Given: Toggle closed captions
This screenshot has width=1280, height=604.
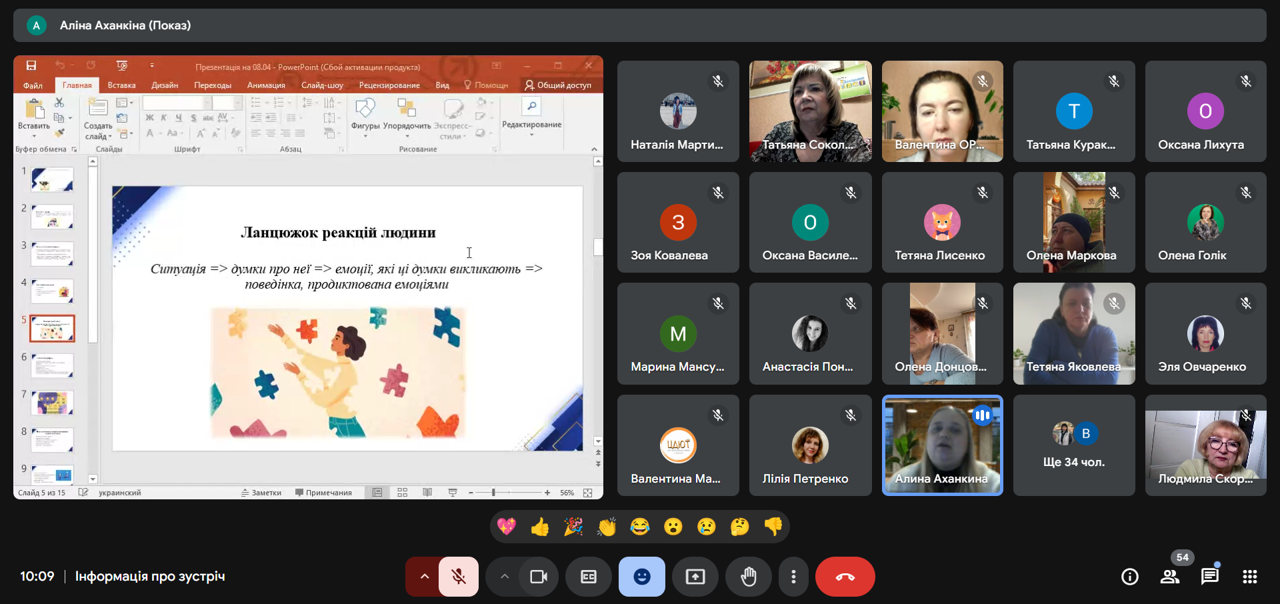Looking at the screenshot, I should pyautogui.click(x=588, y=577).
